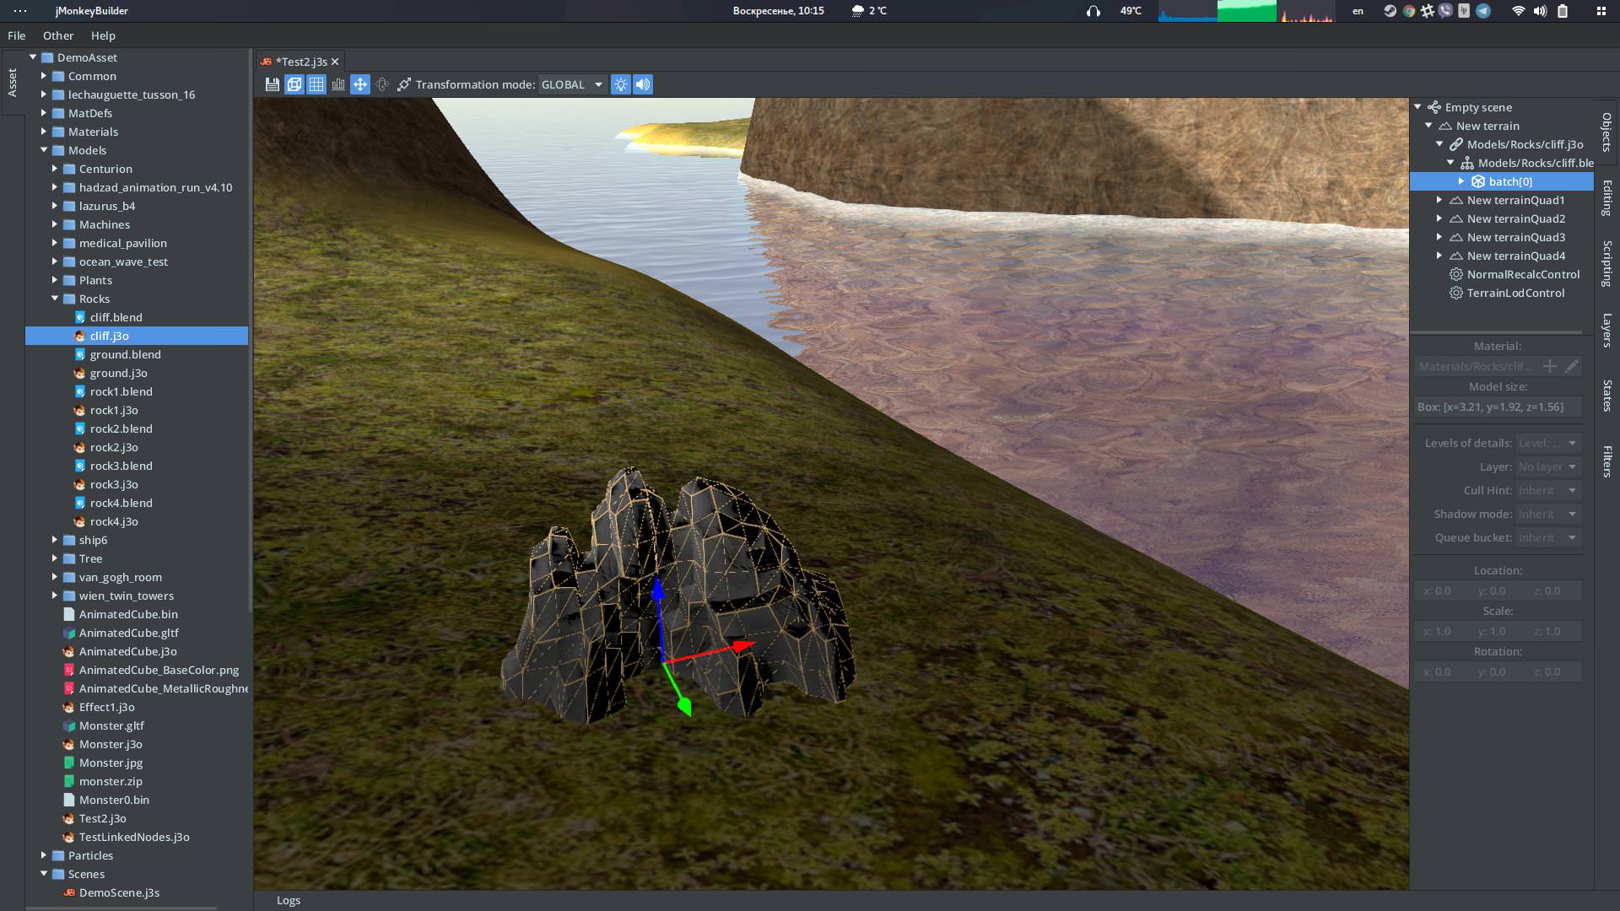Toggle the light bulb scene lighting
The width and height of the screenshot is (1620, 911).
(621, 84)
